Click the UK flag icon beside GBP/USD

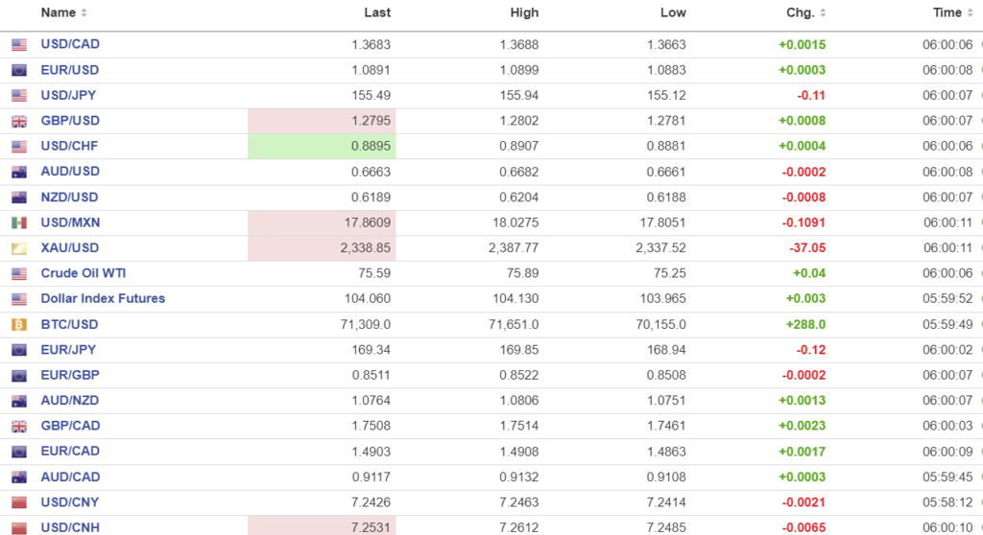pos(19,121)
